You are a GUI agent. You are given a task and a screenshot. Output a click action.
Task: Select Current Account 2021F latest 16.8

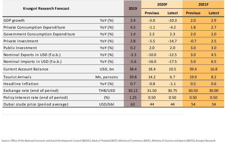214,69
